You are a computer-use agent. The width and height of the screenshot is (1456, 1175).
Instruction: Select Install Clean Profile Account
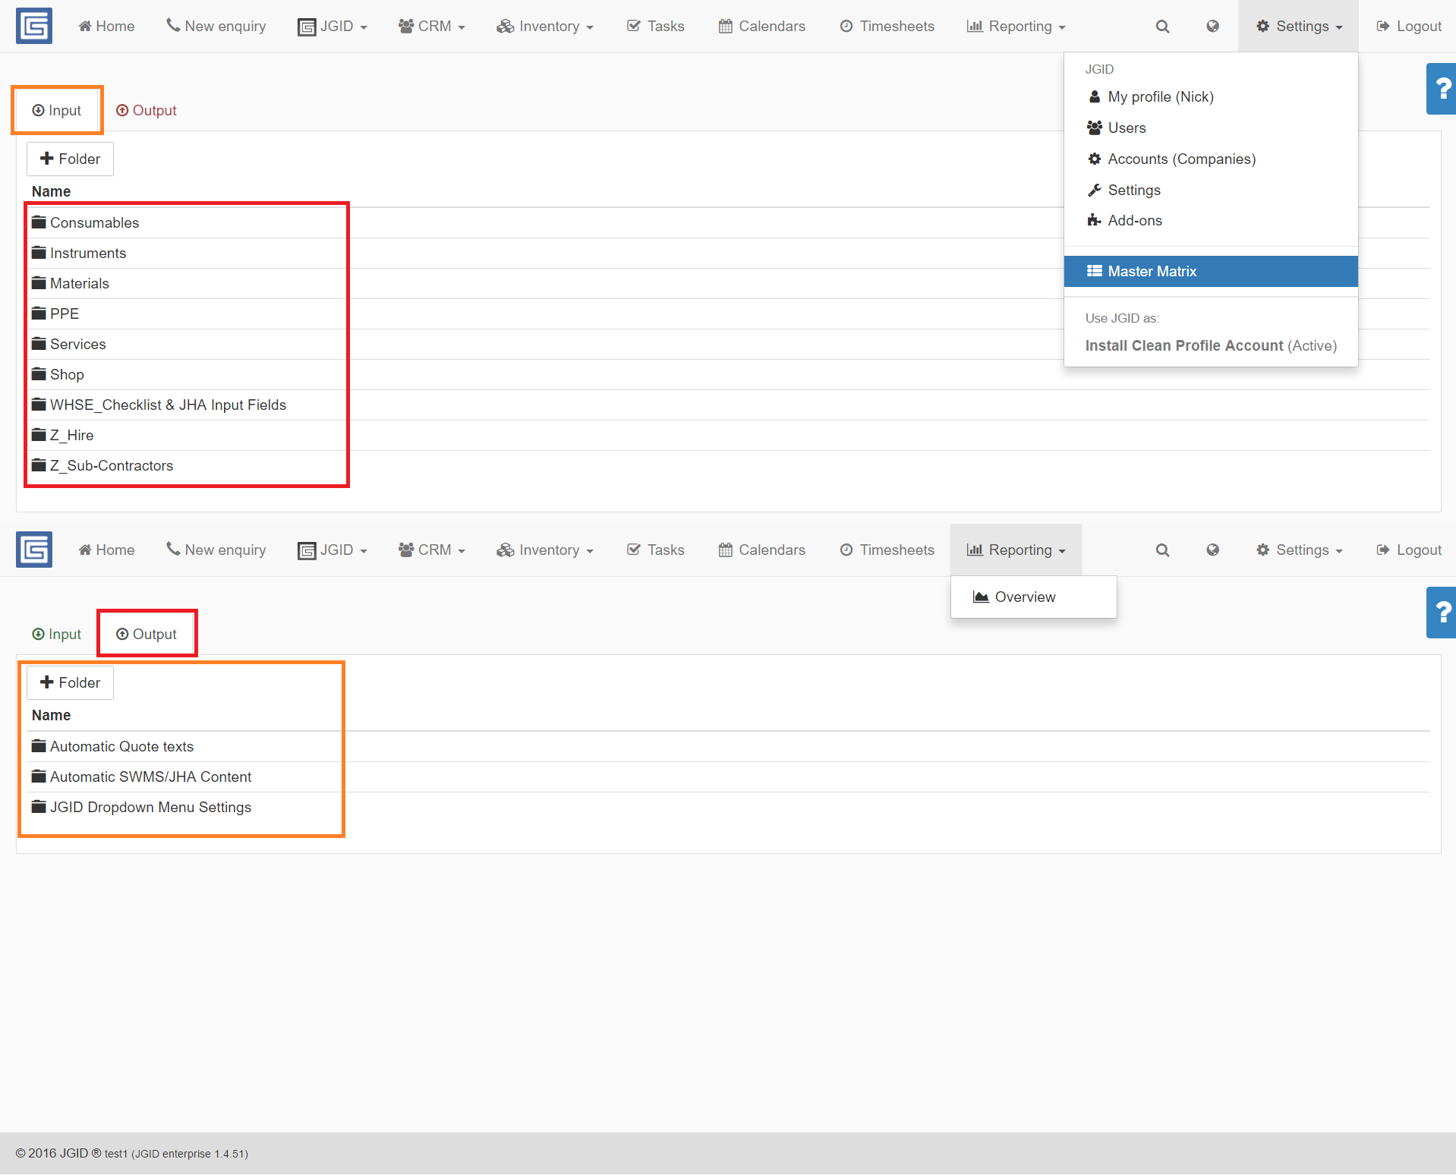point(1211,345)
